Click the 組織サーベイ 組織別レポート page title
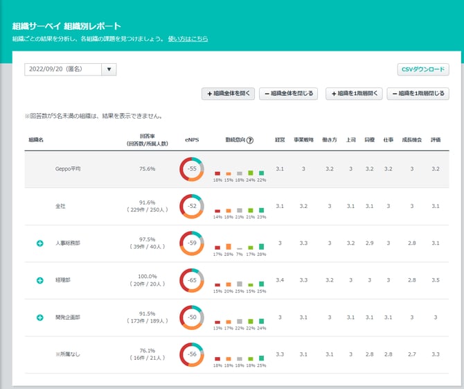Screen dimensions: 464x389 tap(66, 26)
